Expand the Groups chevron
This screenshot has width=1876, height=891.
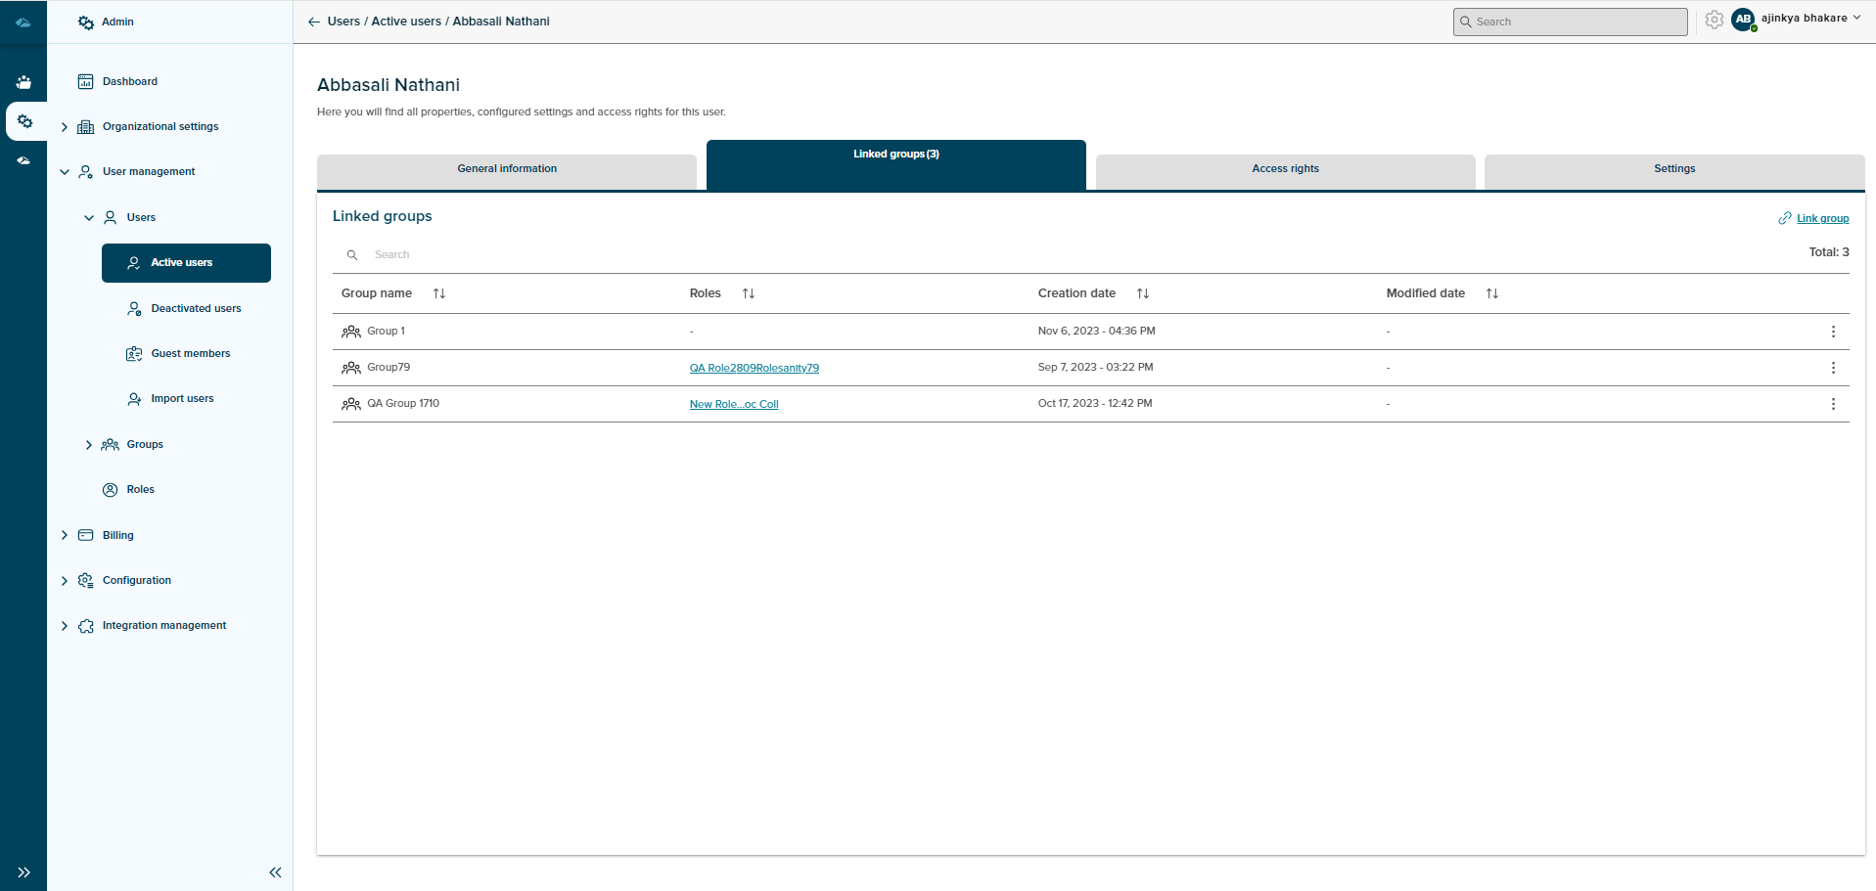(x=89, y=445)
